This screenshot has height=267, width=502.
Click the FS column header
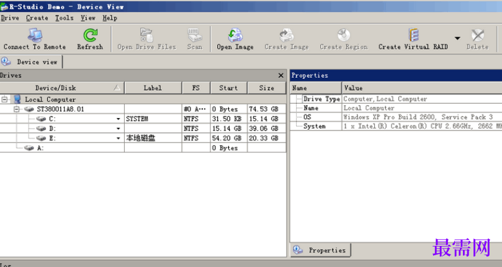pos(196,88)
